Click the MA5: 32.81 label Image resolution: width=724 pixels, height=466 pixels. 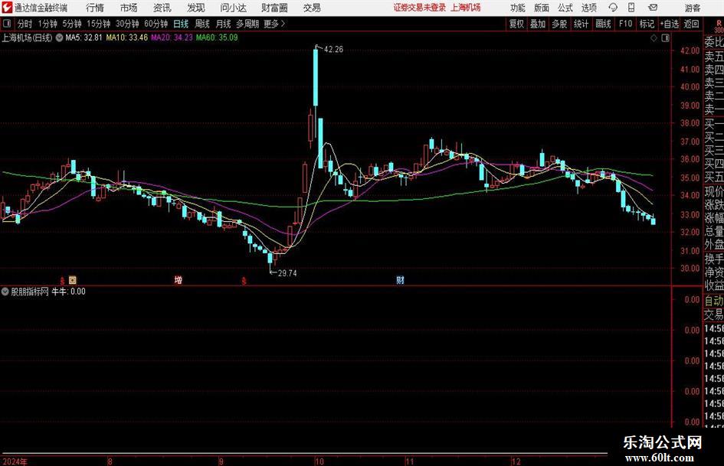pos(84,37)
